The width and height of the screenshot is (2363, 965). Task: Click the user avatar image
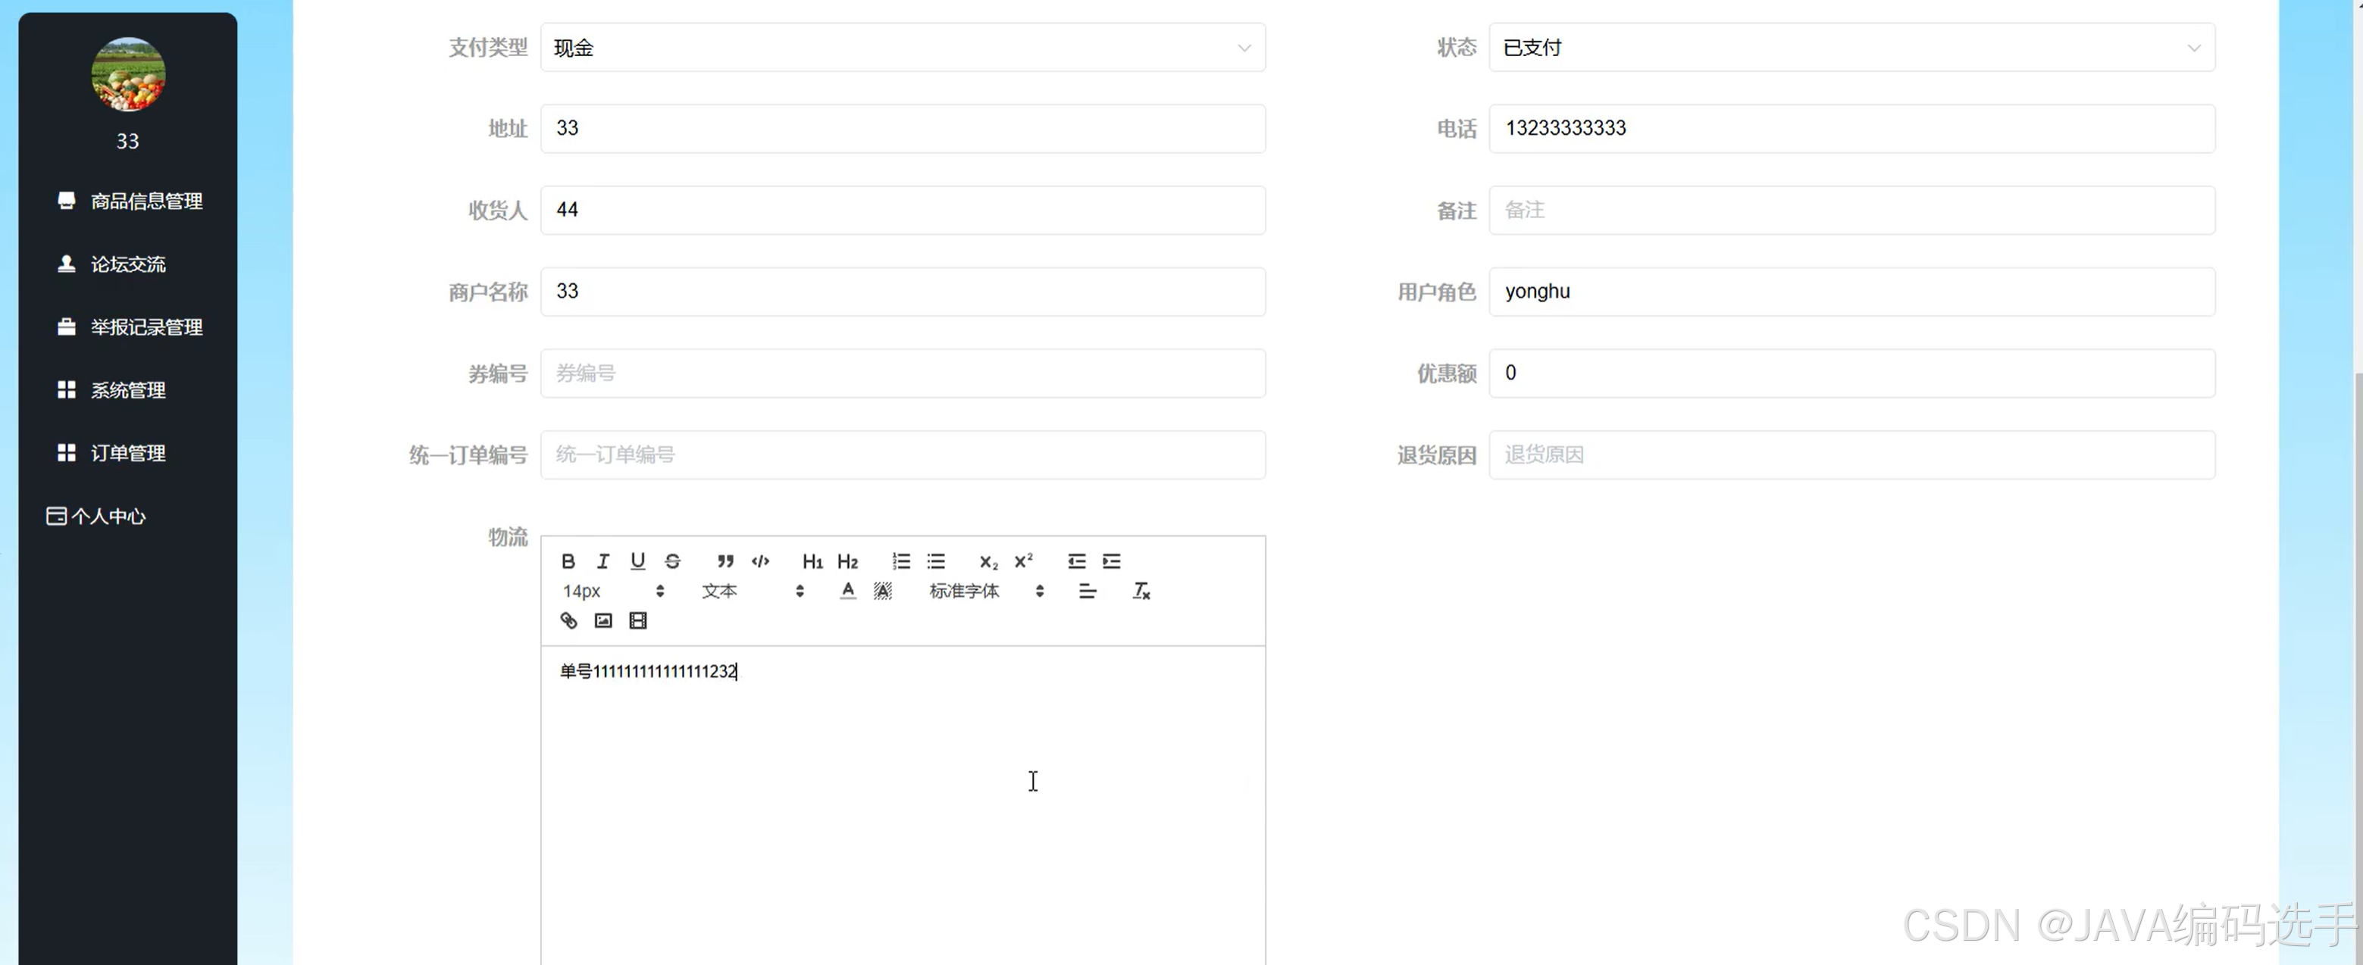pos(128,74)
